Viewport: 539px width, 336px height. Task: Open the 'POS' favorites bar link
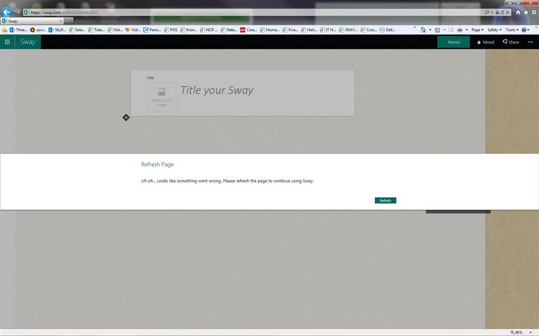point(171,30)
